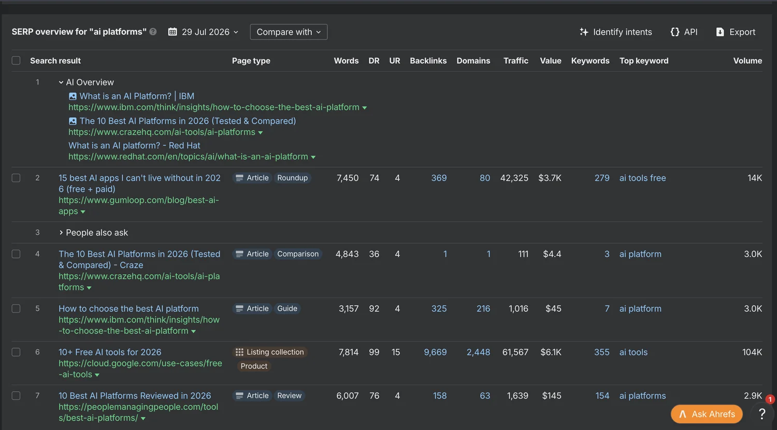
Task: Open backlinks count 369
Action: pos(439,178)
